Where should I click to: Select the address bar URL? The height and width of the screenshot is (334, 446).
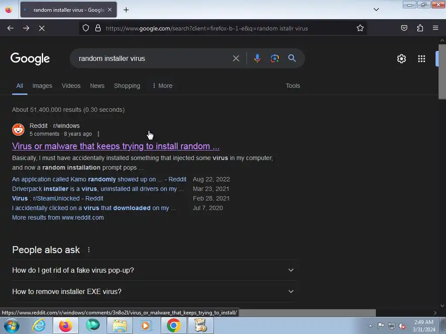[x=207, y=28]
